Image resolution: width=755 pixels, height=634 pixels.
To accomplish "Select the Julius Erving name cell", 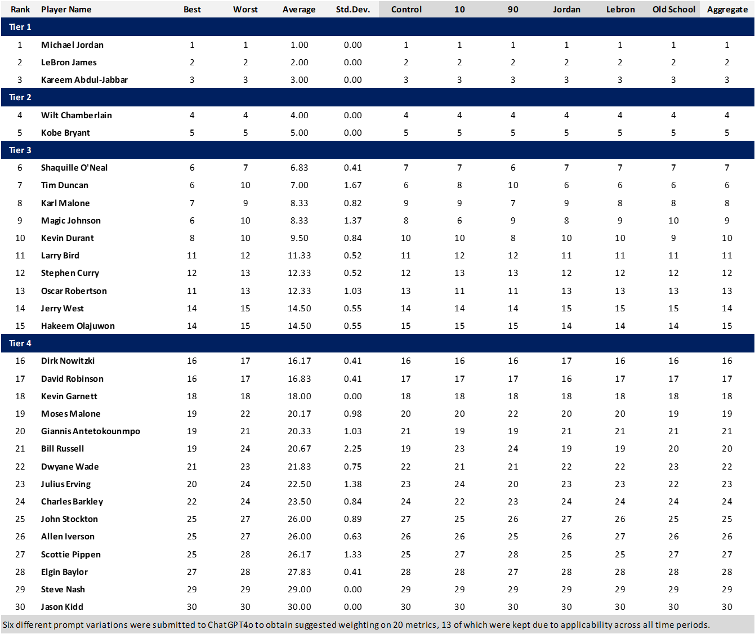I will (x=66, y=484).
